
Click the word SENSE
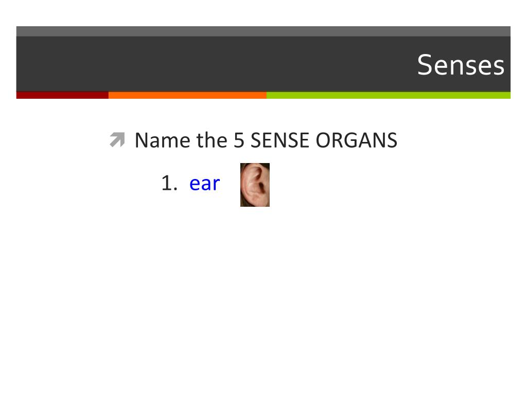[279, 140]
